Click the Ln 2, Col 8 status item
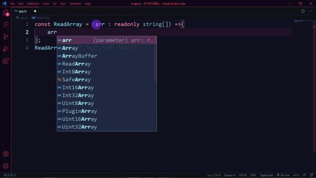The height and width of the screenshot is (178, 316). point(214,175)
